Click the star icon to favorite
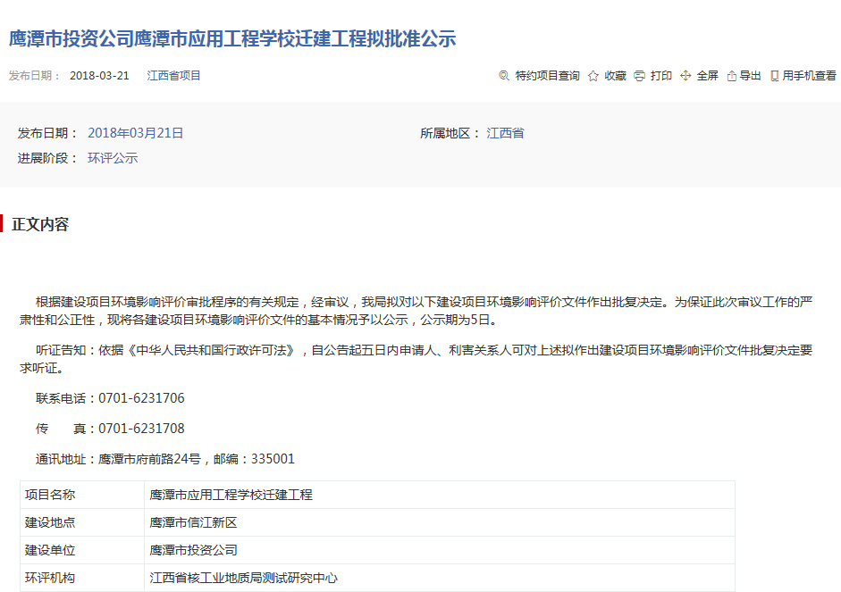The width and height of the screenshot is (841, 592). point(593,76)
